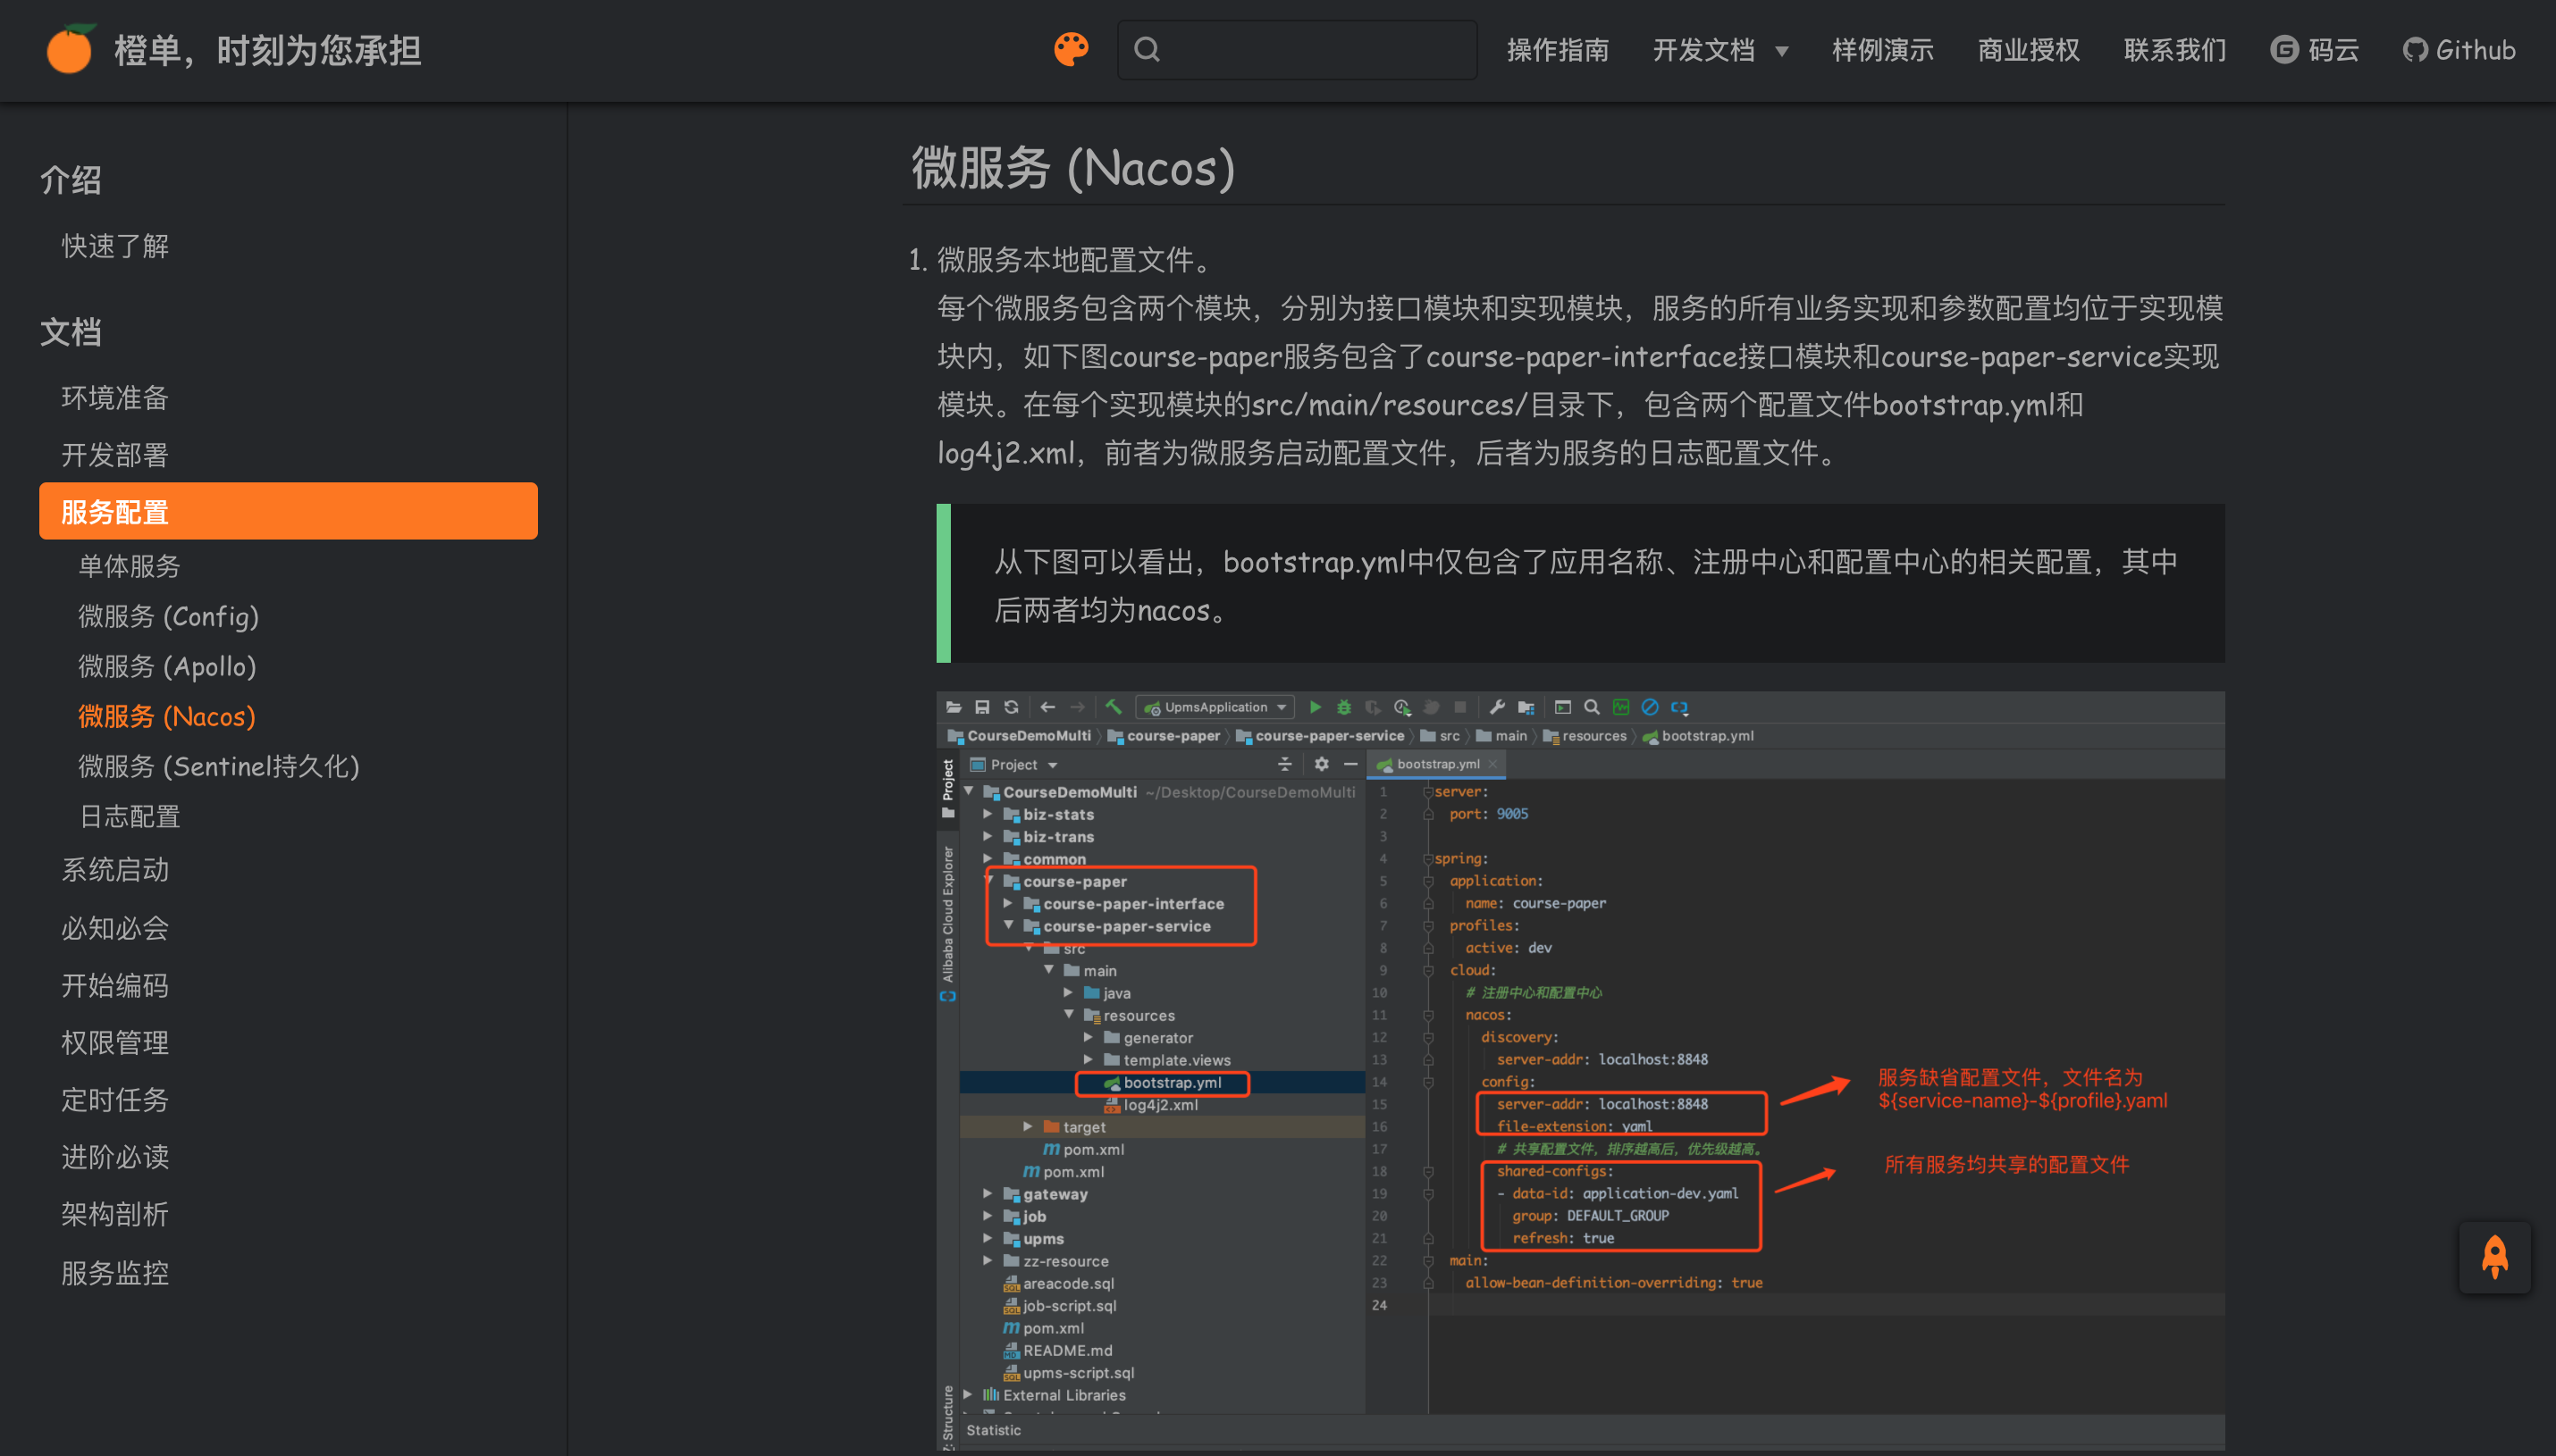This screenshot has width=2556, height=1456.
Task: Open the 操作指南 menu item
Action: [x=1558, y=50]
